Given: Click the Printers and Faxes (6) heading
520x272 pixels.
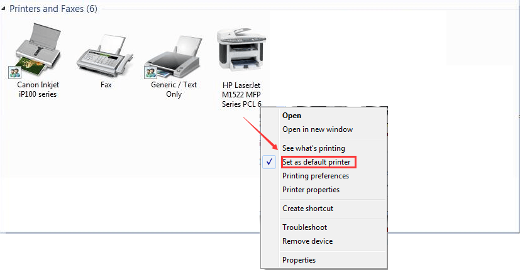Looking at the screenshot, I should [x=53, y=9].
